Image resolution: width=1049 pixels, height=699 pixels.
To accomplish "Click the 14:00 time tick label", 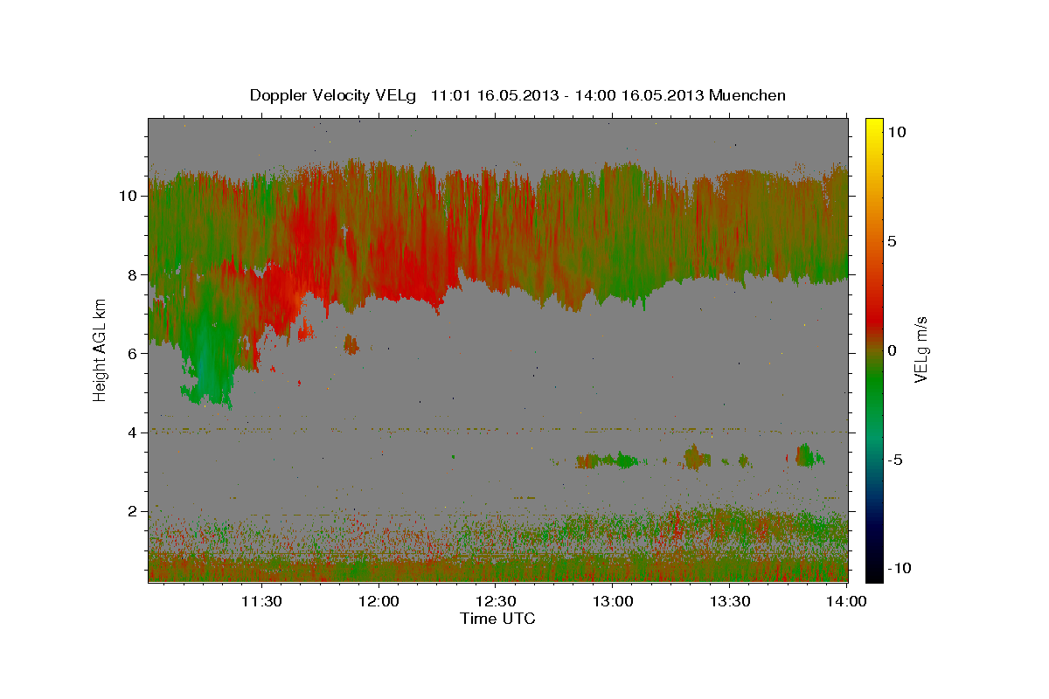I will (x=846, y=601).
